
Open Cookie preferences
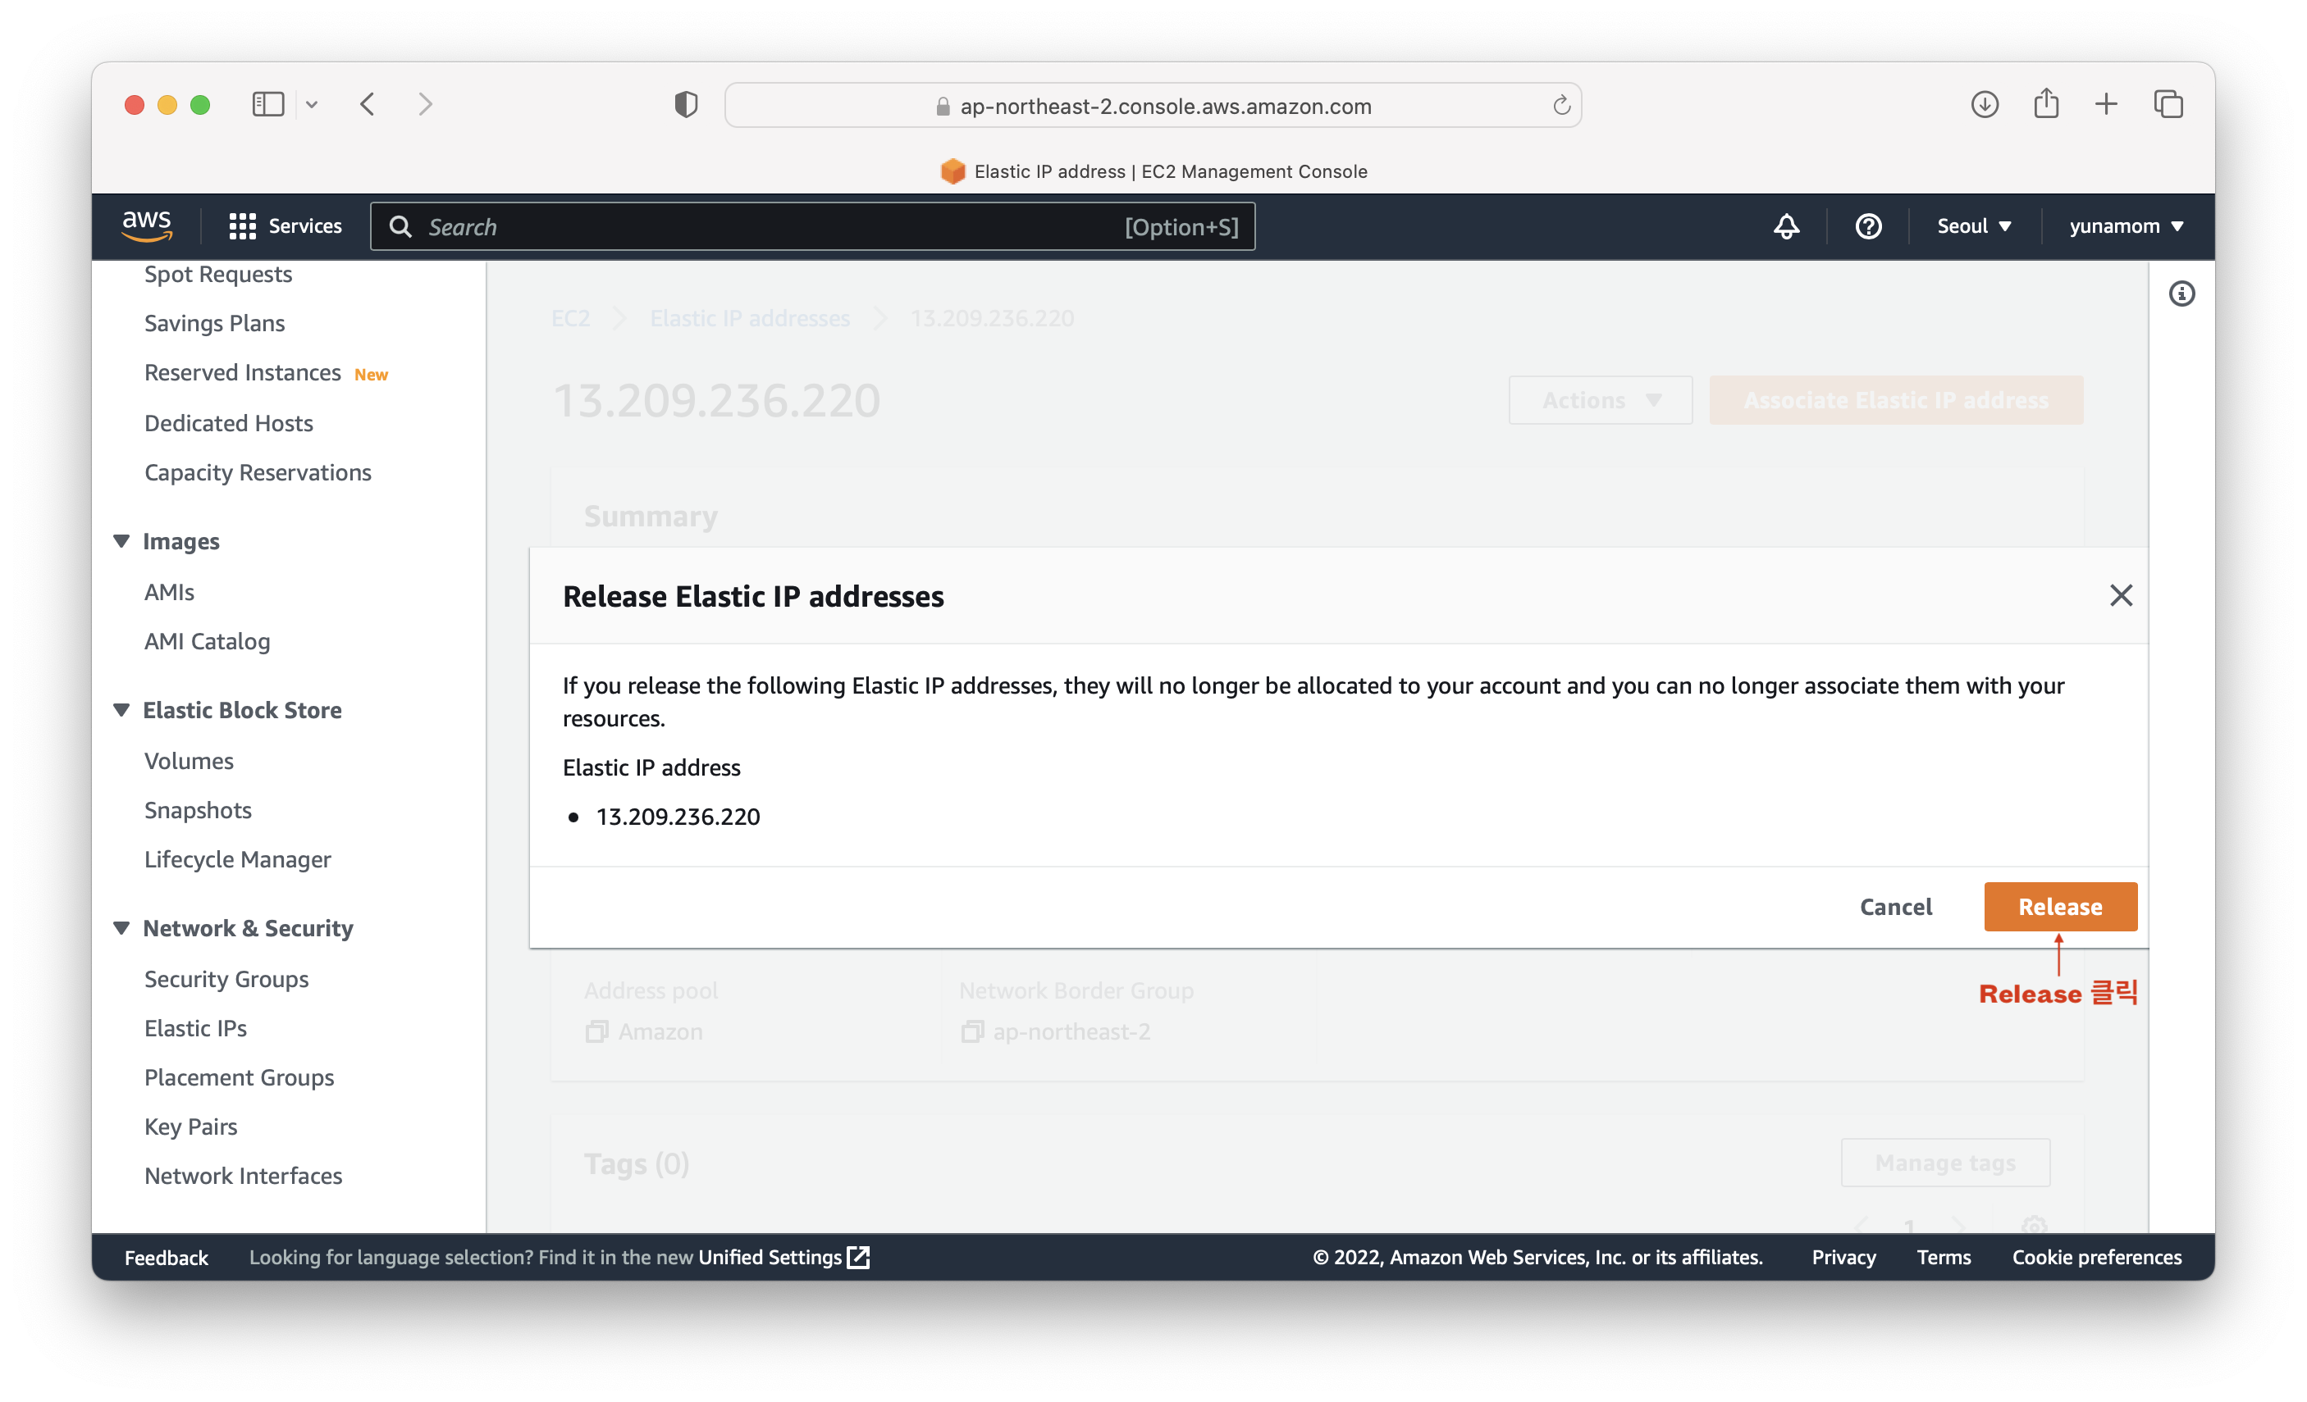click(2096, 1257)
